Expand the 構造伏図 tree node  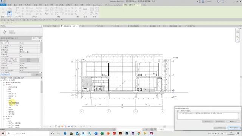(x=4, y=82)
